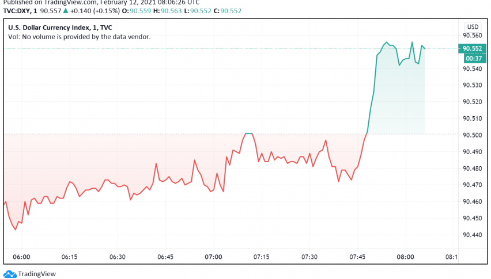This screenshot has height=279, width=491.
Task: Click the U.S. Dollar Currency Index title
Action: [x=60, y=28]
